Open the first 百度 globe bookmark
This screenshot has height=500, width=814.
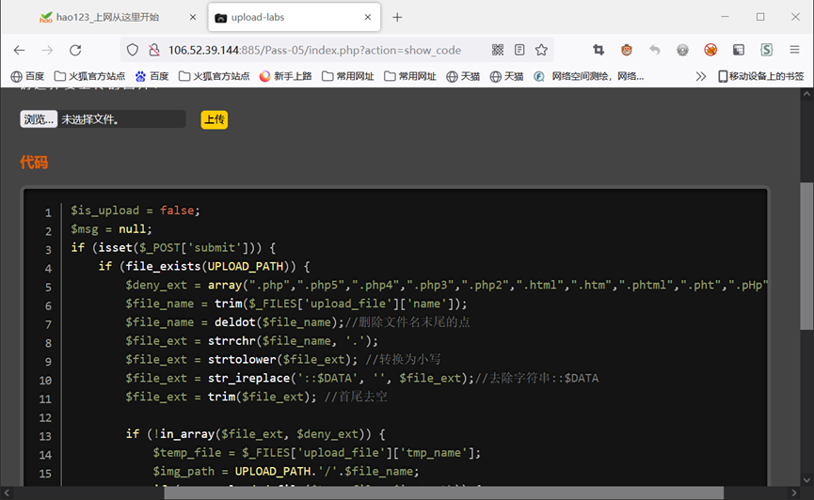click(27, 76)
